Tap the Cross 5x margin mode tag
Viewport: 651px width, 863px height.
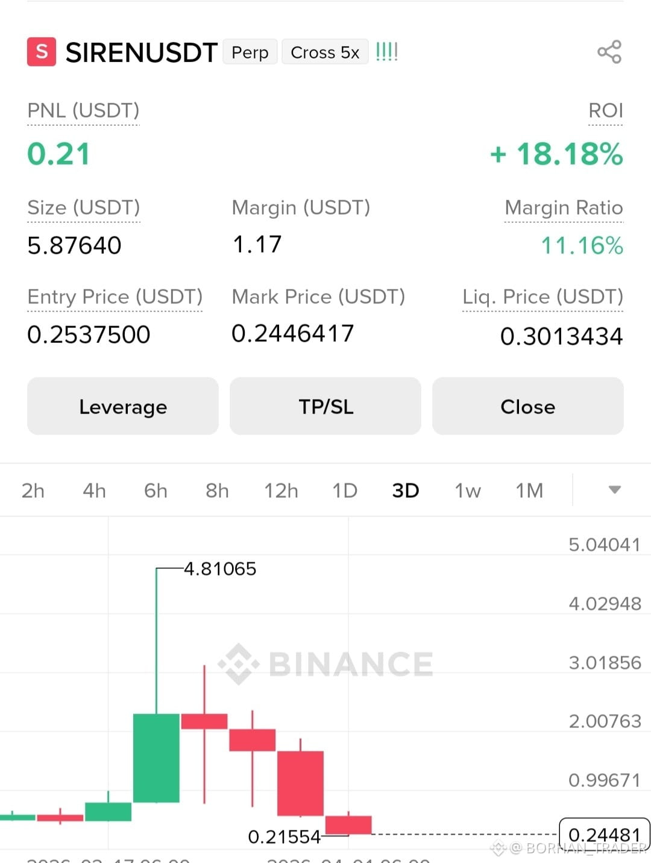click(x=325, y=52)
